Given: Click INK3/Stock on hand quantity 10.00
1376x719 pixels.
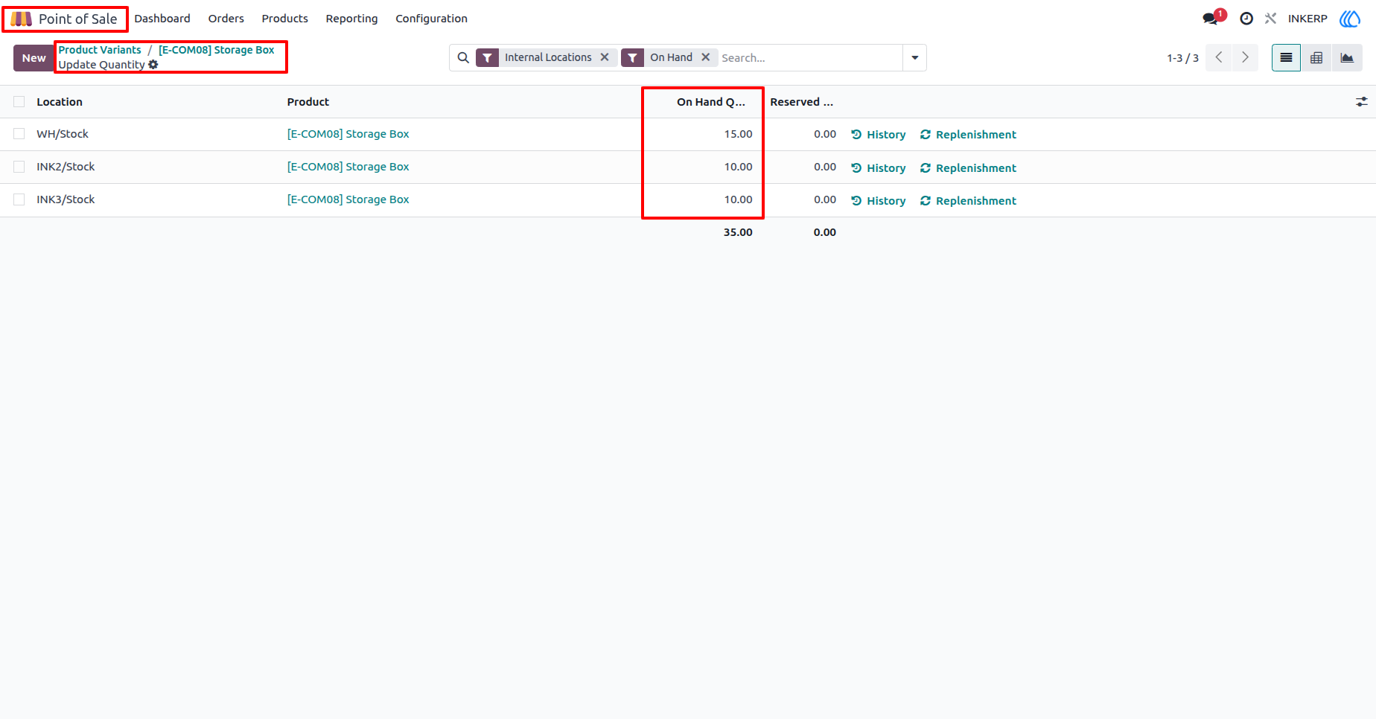Looking at the screenshot, I should click(x=739, y=199).
